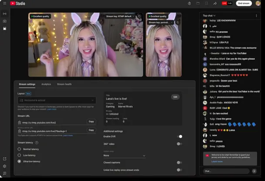The image size is (265, 181).
Task: Open the hamburger navigation menu
Action: point(4,3)
